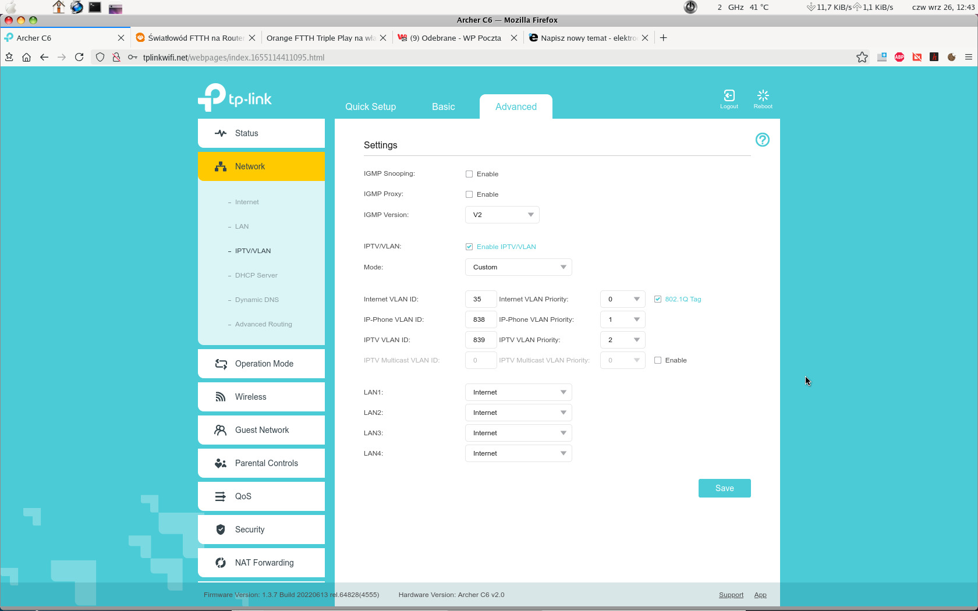
Task: Click the Apple logo in top panel
Action: coord(10,8)
